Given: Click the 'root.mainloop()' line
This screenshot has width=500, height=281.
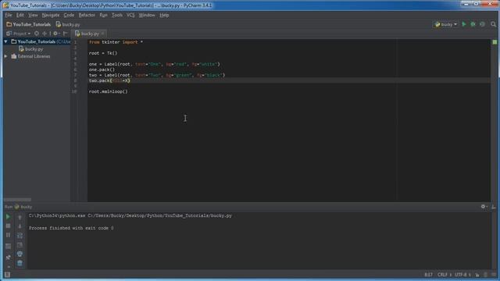Looking at the screenshot, I should point(108,91).
